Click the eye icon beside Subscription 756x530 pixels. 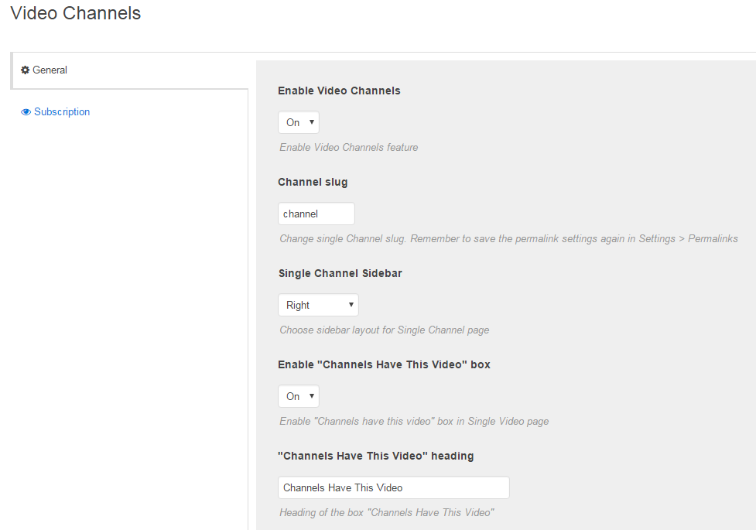pos(26,112)
